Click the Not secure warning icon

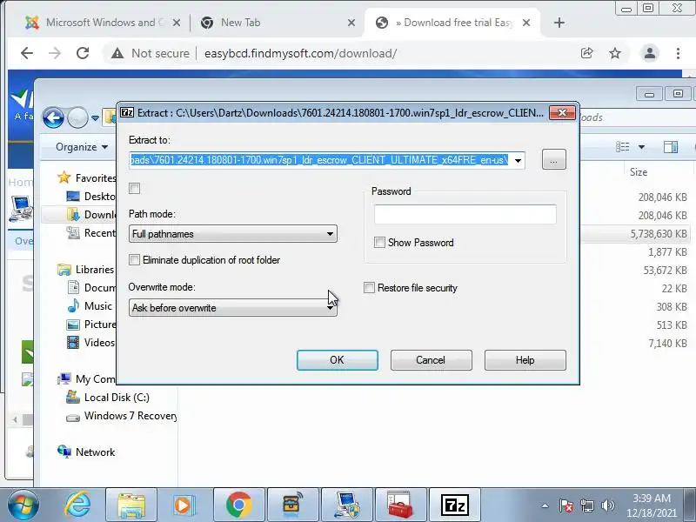coord(117,53)
